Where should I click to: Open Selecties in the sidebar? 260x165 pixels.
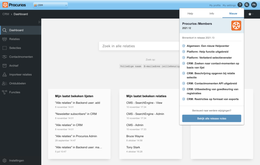tap(20, 48)
